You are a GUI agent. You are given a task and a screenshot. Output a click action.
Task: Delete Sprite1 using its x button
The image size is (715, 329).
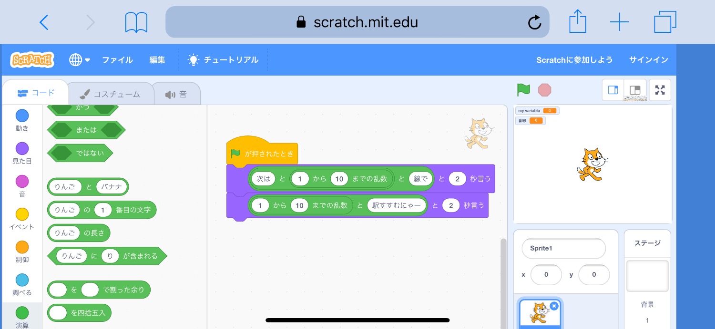[554, 306]
